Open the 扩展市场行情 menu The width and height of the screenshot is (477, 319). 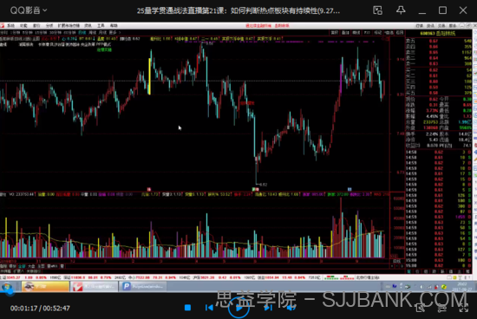click(69, 25)
